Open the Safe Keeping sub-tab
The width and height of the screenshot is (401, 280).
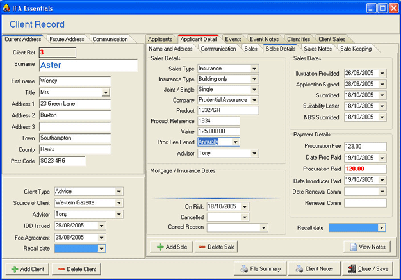pos(356,49)
